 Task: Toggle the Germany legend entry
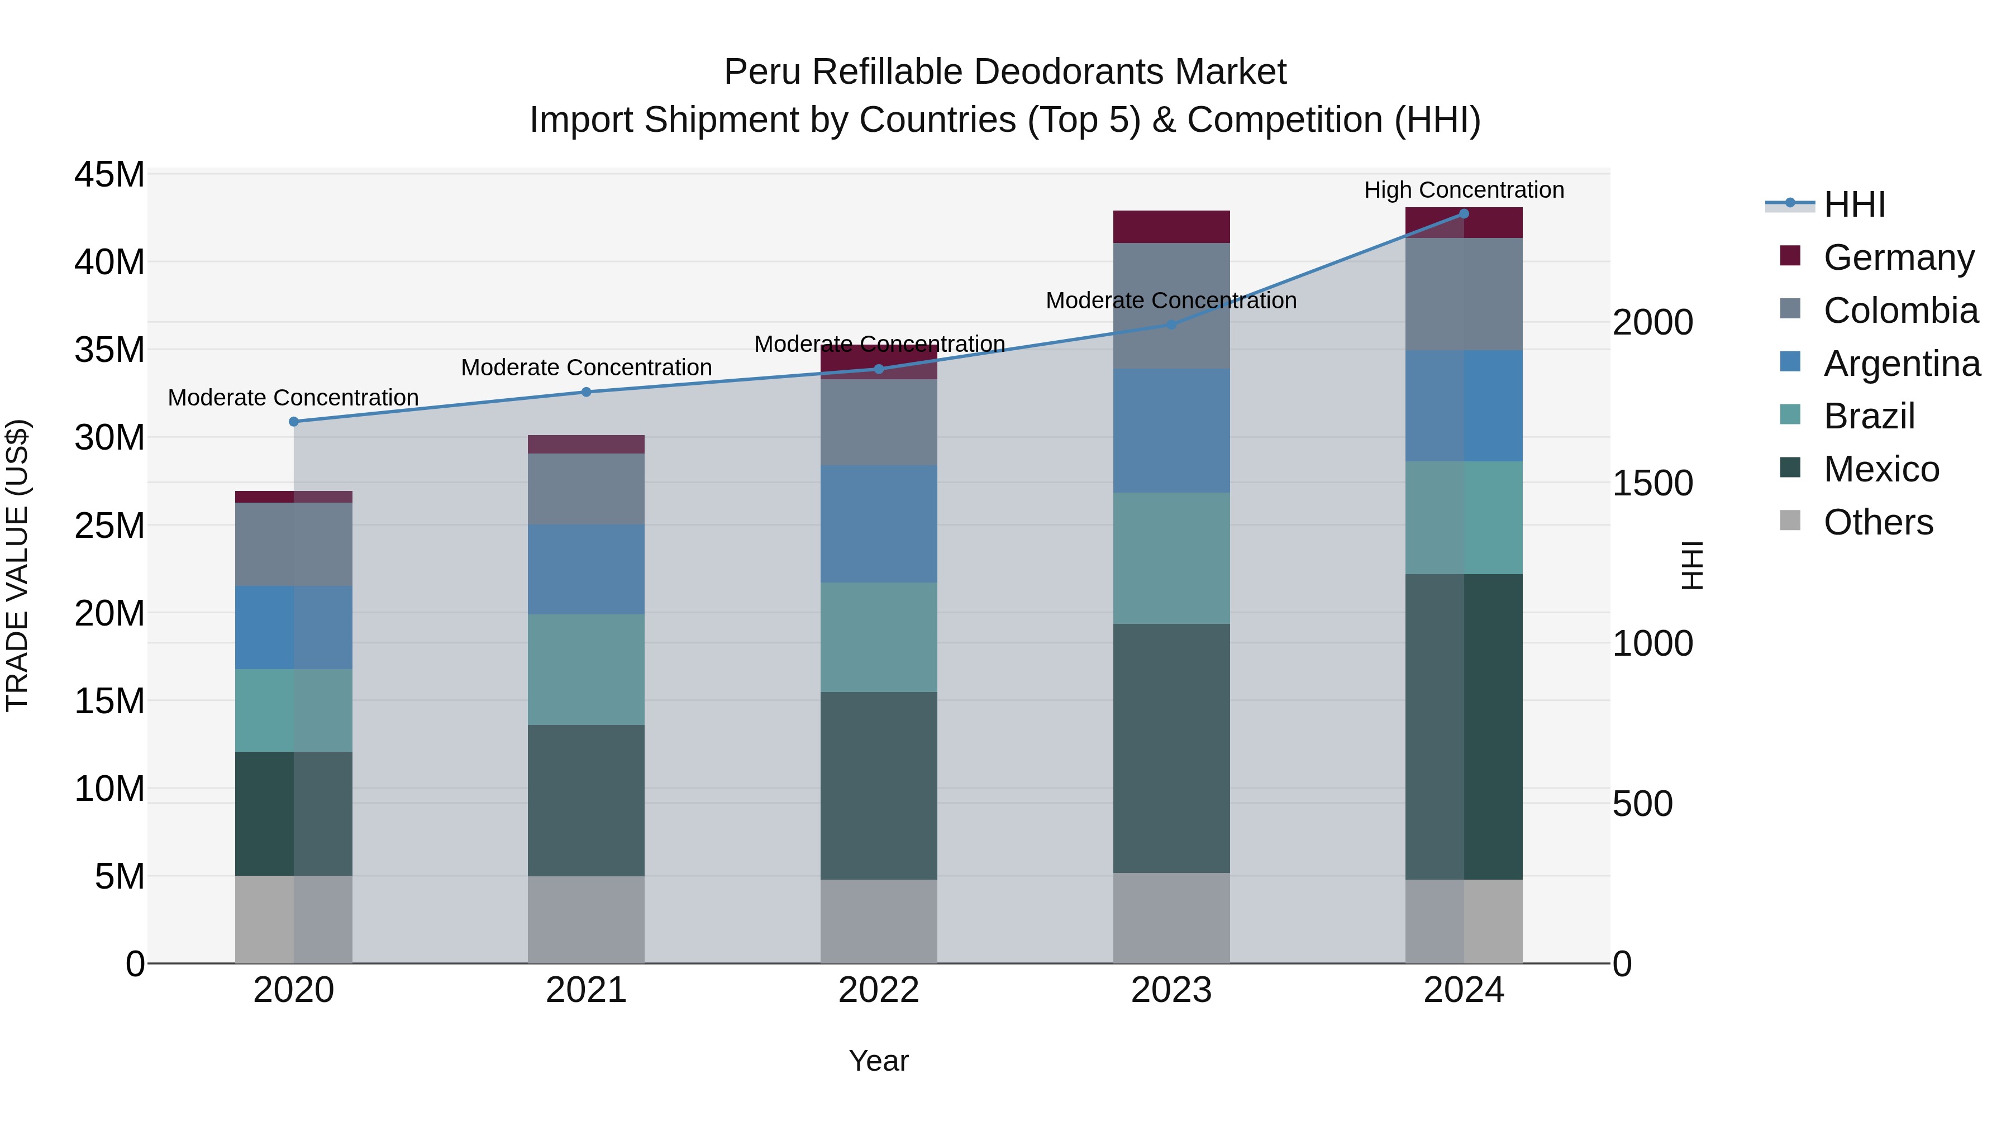(x=1877, y=257)
